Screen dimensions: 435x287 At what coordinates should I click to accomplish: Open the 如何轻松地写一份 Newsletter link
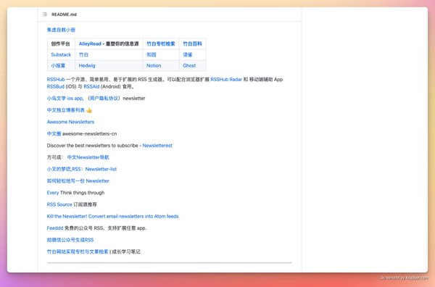click(x=78, y=180)
